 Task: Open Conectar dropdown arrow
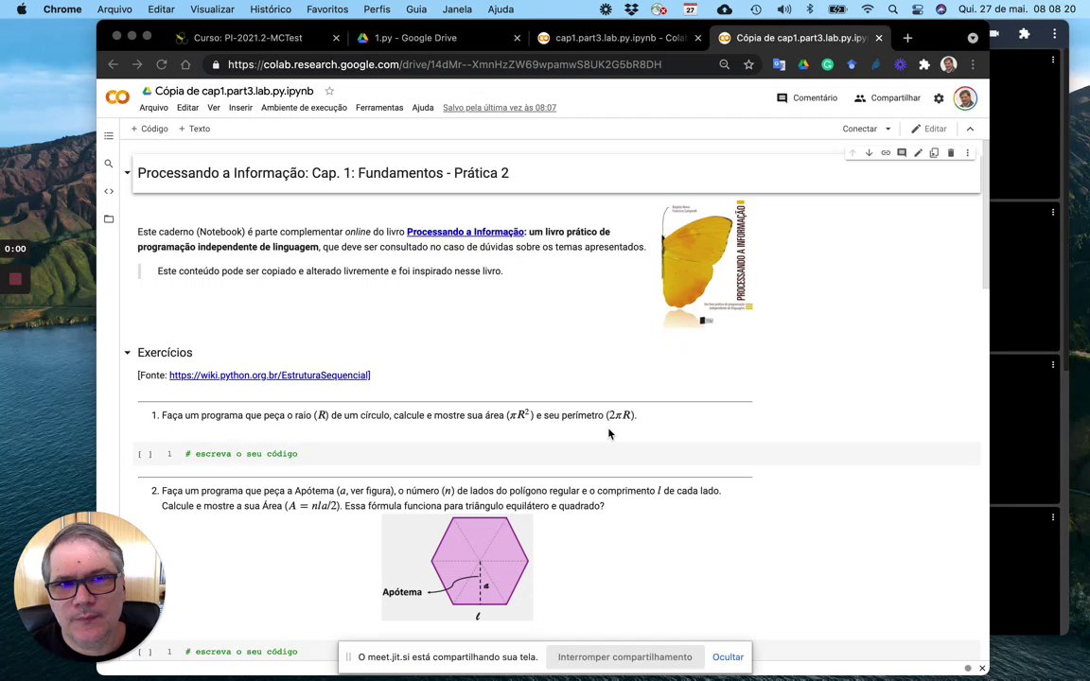click(888, 129)
